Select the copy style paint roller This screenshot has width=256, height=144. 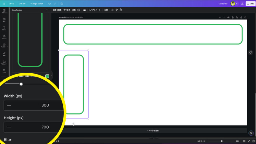point(116,10)
